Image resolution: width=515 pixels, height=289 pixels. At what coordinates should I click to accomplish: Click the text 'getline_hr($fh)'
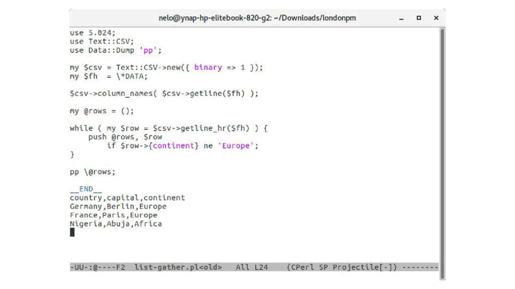[x=215, y=128]
